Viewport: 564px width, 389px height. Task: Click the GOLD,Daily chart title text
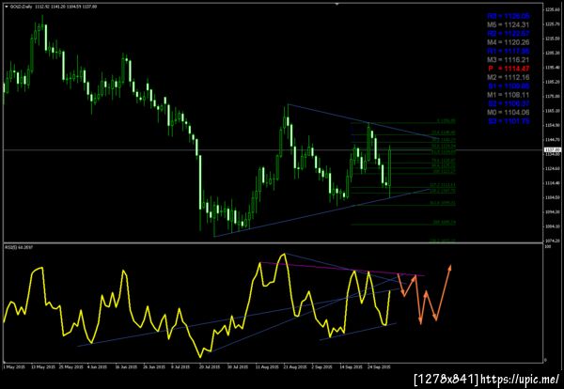(x=20, y=7)
